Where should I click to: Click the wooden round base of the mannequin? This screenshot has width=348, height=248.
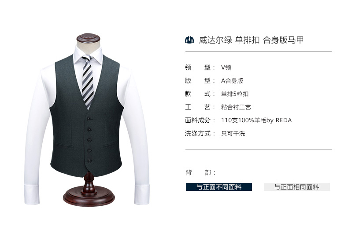[89, 197]
